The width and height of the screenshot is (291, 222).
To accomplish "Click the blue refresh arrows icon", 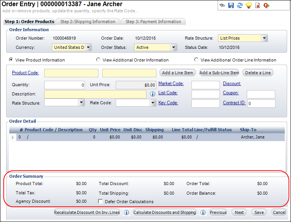I will click(240, 5).
